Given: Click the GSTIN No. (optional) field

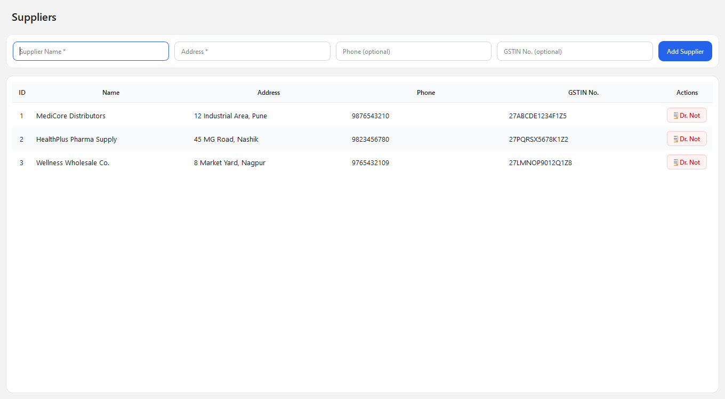Looking at the screenshot, I should coord(575,51).
